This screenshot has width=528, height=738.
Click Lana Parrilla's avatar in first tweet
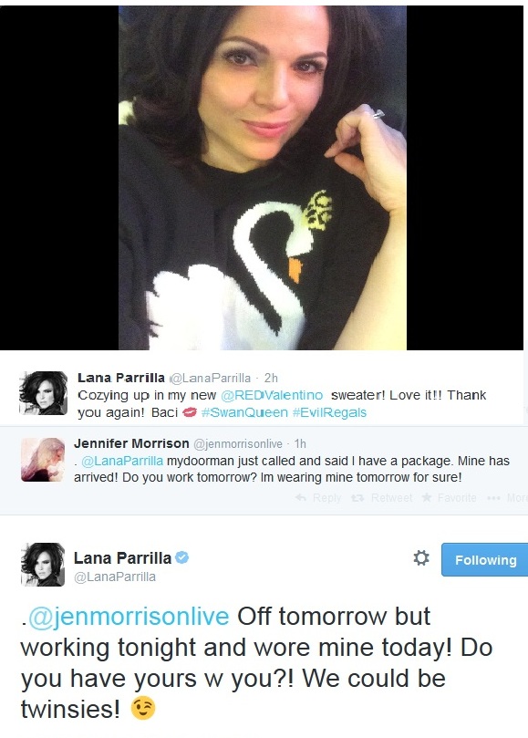click(x=43, y=393)
